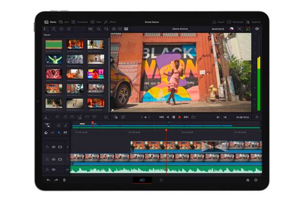Select the solid green clip thumbnail

pyautogui.click(x=54, y=44)
